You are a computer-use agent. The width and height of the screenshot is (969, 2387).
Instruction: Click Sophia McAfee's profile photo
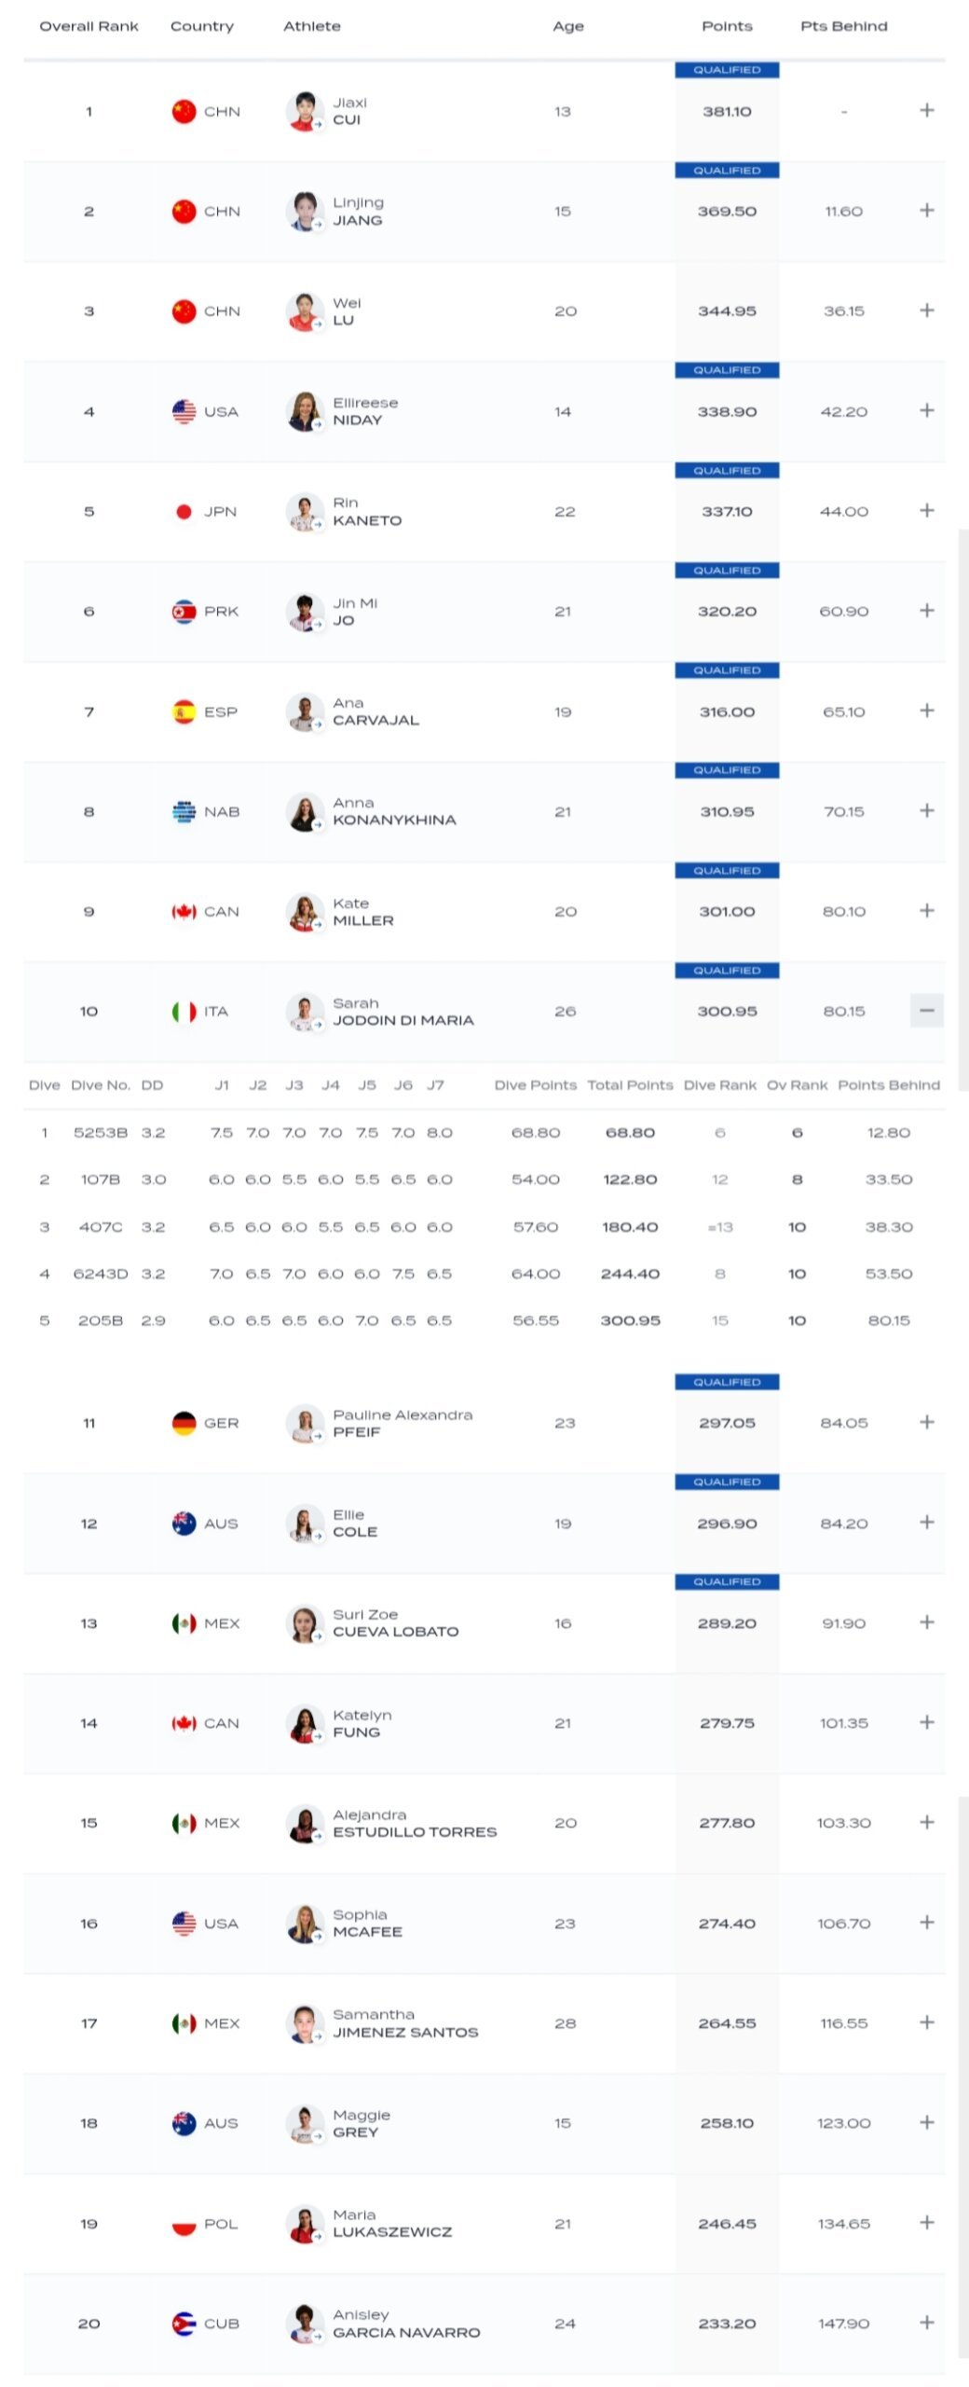tap(304, 1924)
